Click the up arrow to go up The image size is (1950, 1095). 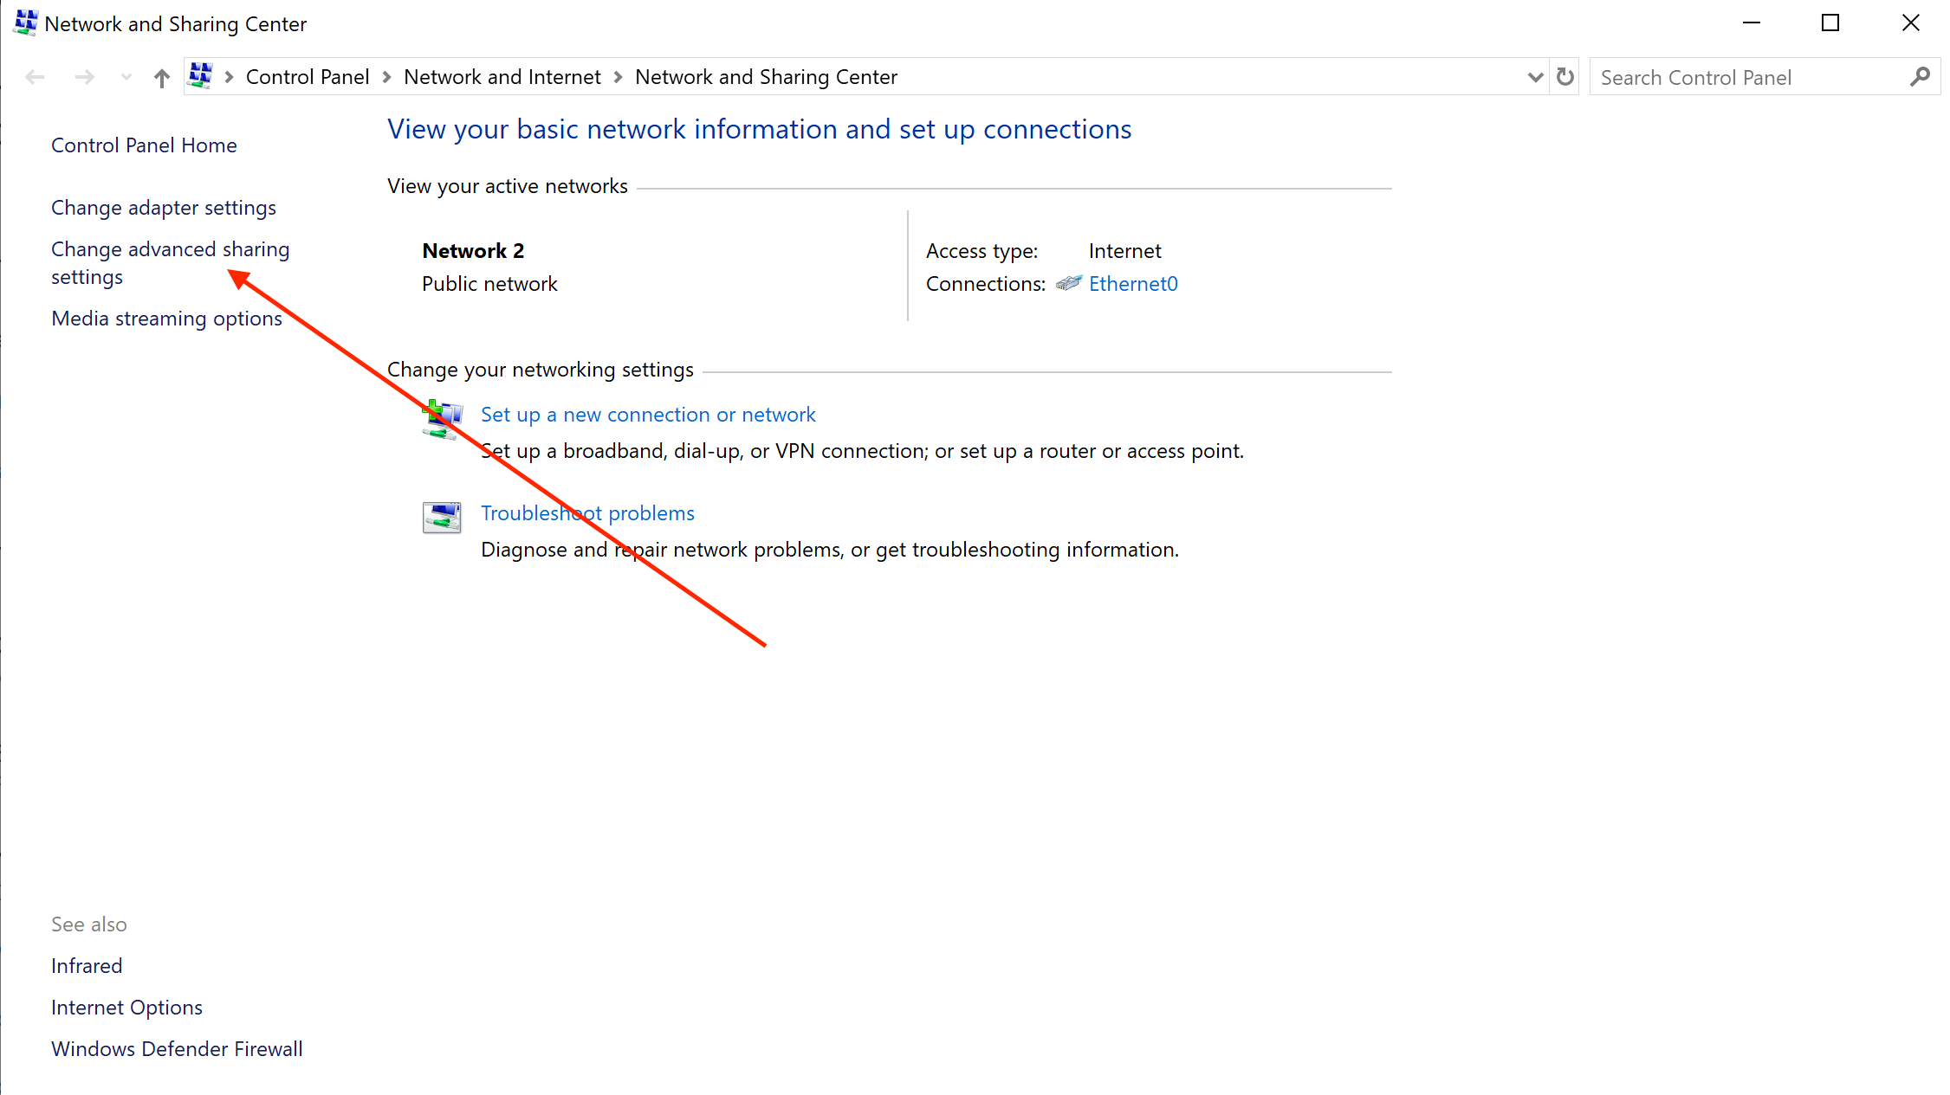(161, 76)
